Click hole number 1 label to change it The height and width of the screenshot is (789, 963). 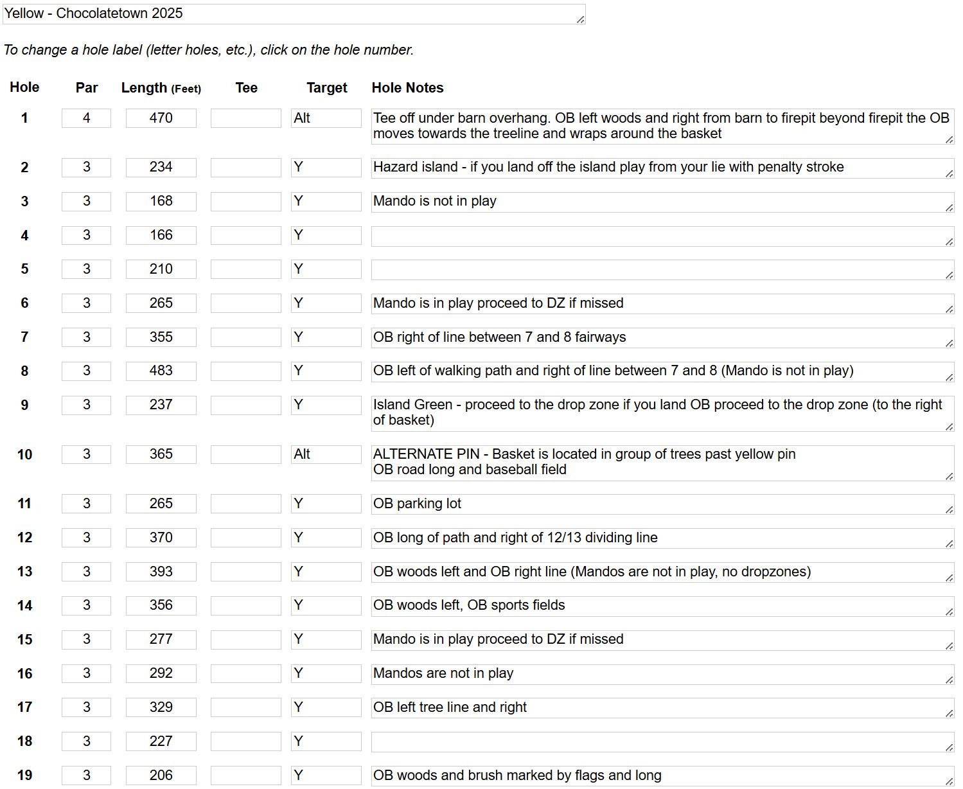(x=24, y=118)
